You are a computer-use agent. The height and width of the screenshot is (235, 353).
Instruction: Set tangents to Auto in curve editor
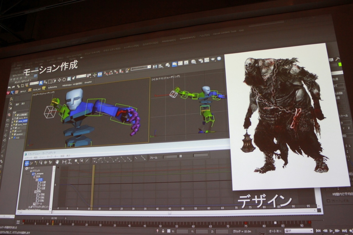pyautogui.click(x=94, y=160)
